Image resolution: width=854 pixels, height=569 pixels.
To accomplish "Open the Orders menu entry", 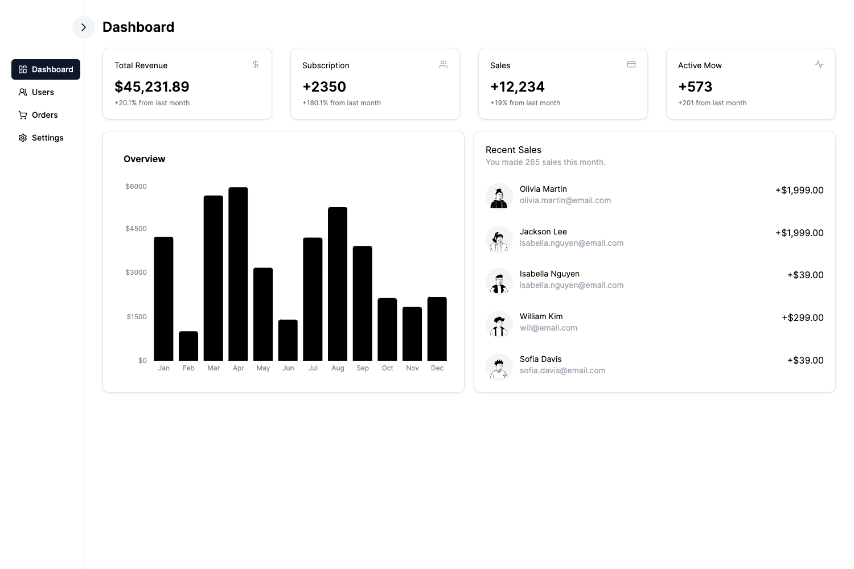I will click(x=44, y=114).
